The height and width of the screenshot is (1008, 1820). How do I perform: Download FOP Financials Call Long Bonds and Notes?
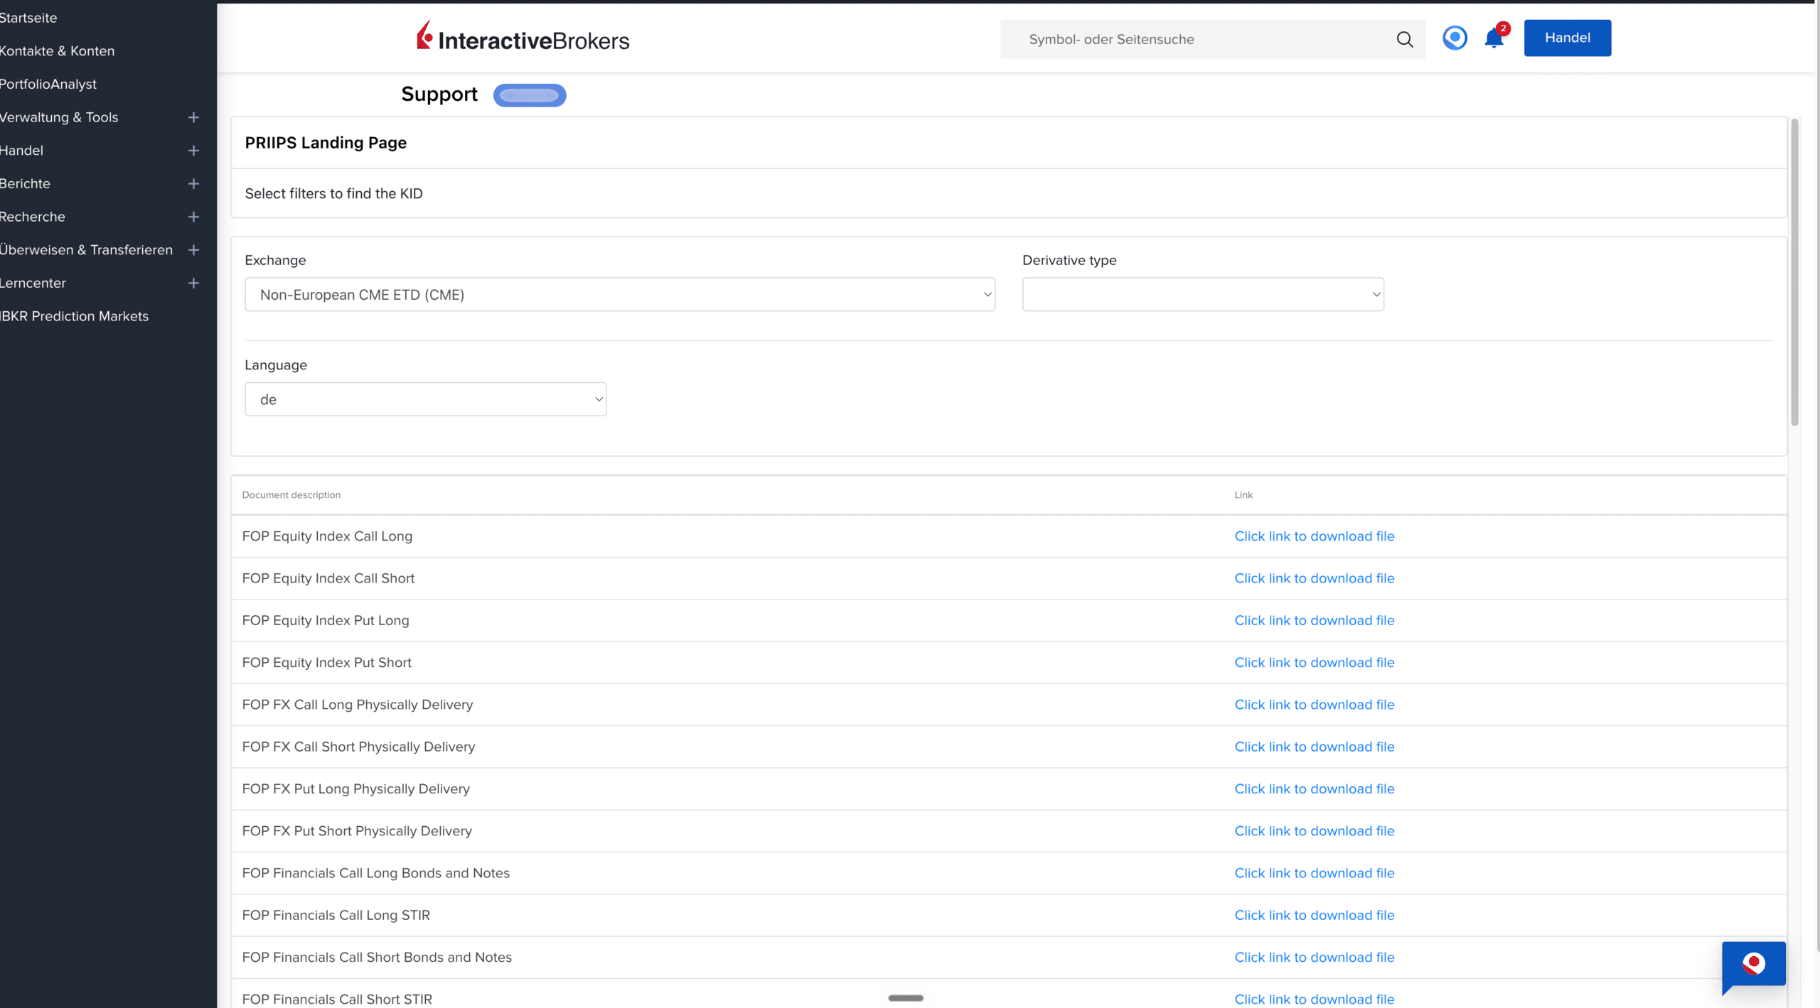point(1314,873)
